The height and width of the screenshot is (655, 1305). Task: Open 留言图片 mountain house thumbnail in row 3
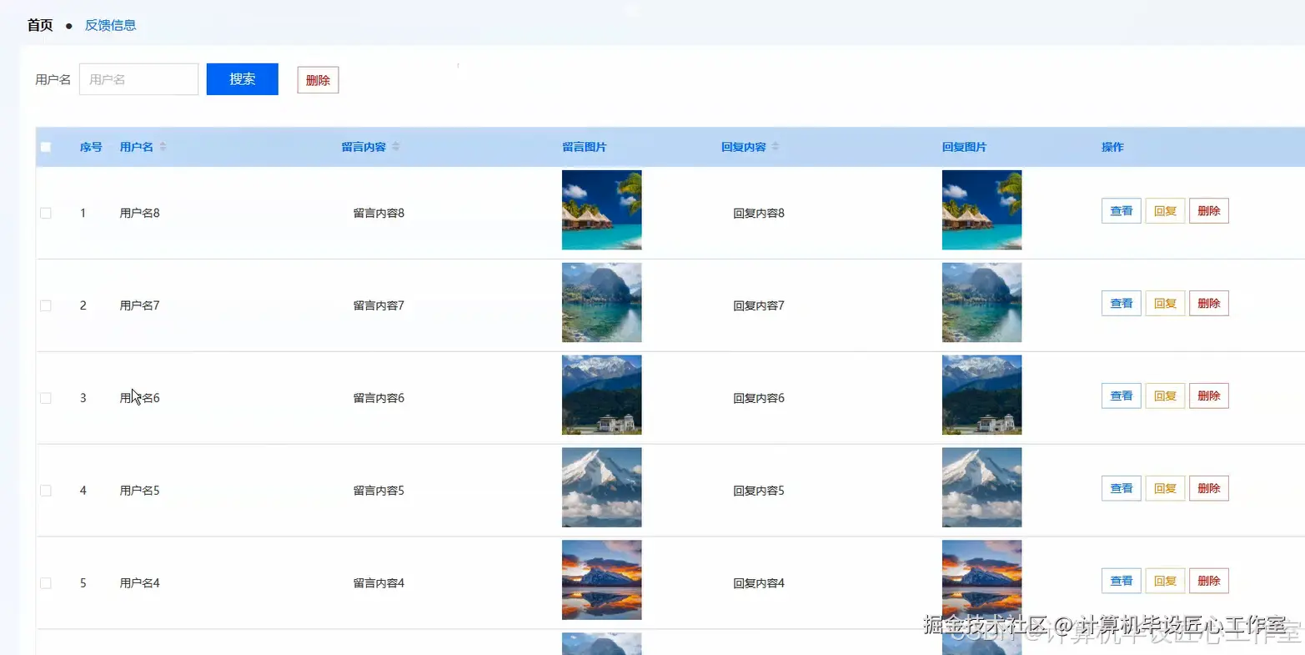(602, 396)
